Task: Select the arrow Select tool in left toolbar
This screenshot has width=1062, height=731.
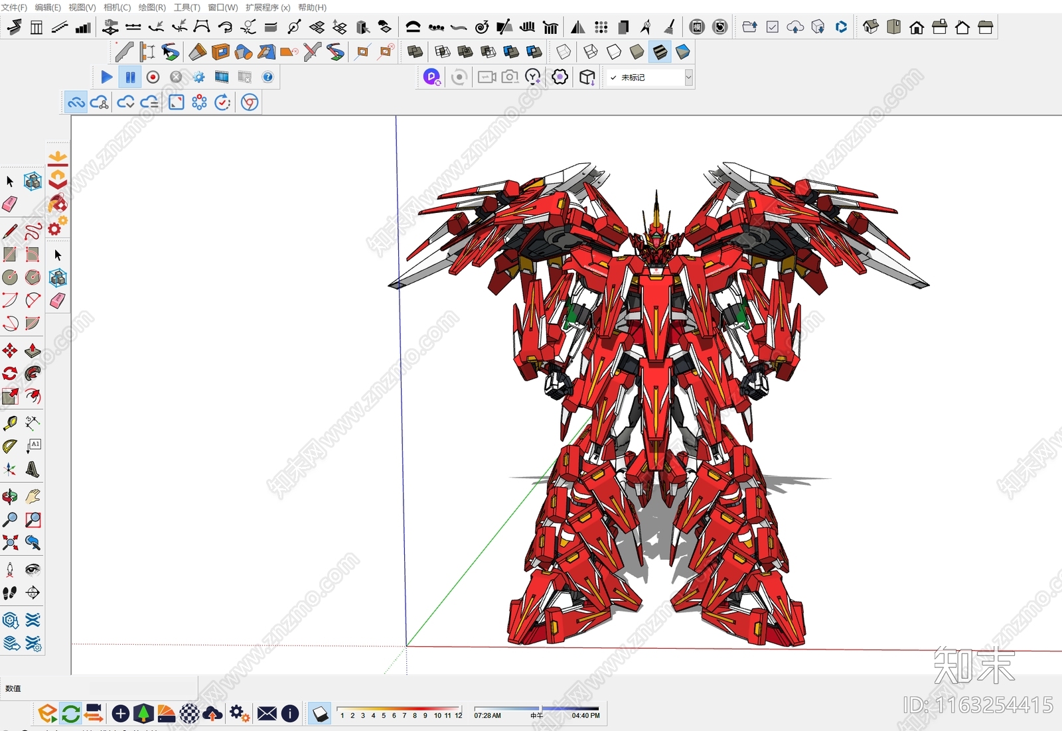Action: [10, 181]
